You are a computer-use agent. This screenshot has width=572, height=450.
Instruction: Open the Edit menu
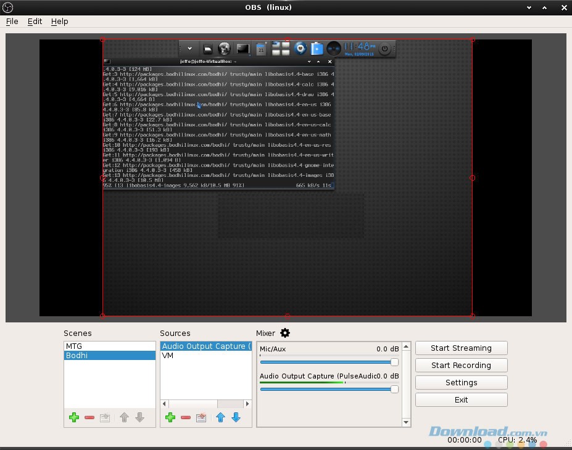click(x=35, y=22)
